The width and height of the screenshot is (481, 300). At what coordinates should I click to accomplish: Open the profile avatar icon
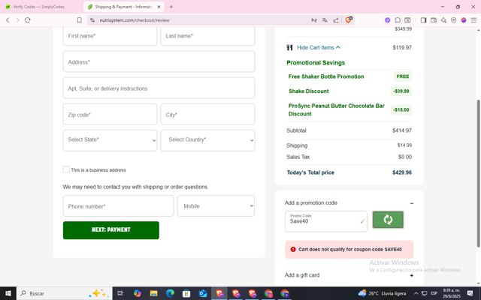coord(464,20)
